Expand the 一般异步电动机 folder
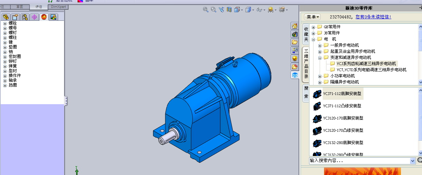This screenshot has height=175, width=422. [x=320, y=45]
